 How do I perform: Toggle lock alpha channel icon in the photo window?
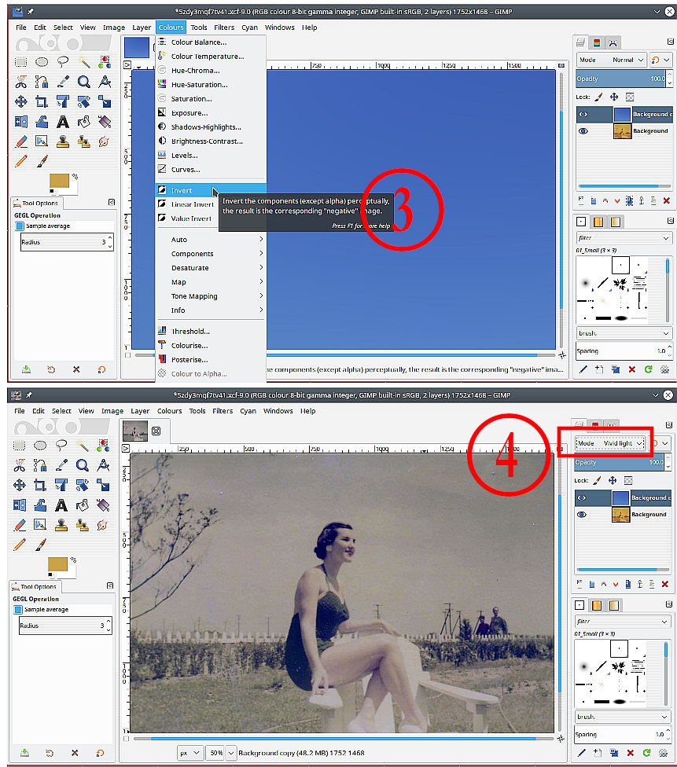point(628,480)
